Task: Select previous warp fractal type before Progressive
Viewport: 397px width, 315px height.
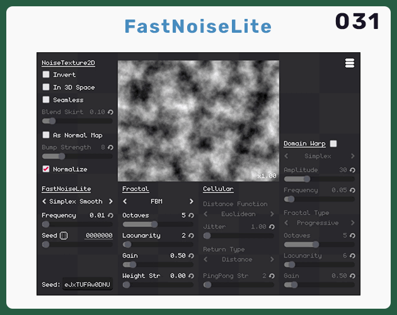Action: (x=286, y=223)
